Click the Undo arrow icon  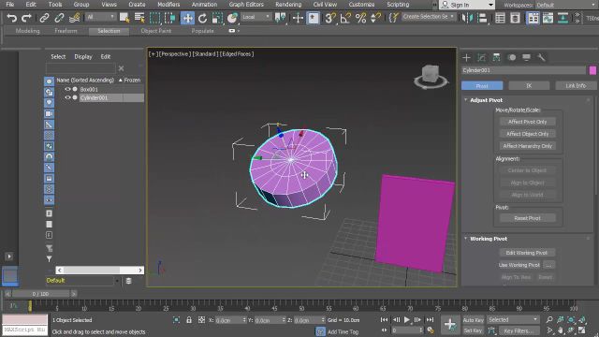pos(12,18)
